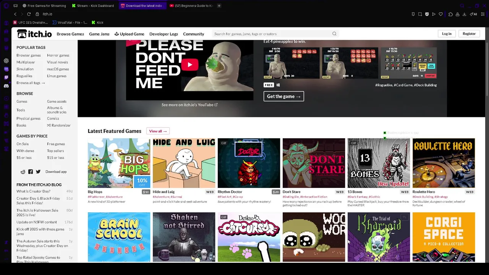Follow See more on itch.io's YouTube link

coord(189,105)
